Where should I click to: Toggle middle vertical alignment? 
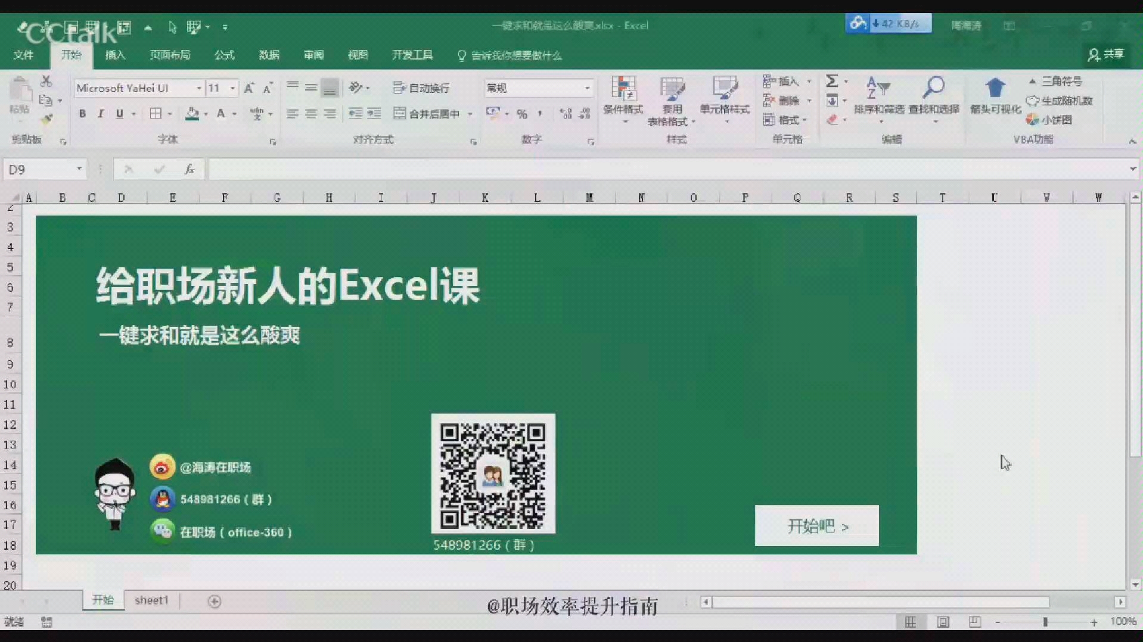[x=310, y=88]
